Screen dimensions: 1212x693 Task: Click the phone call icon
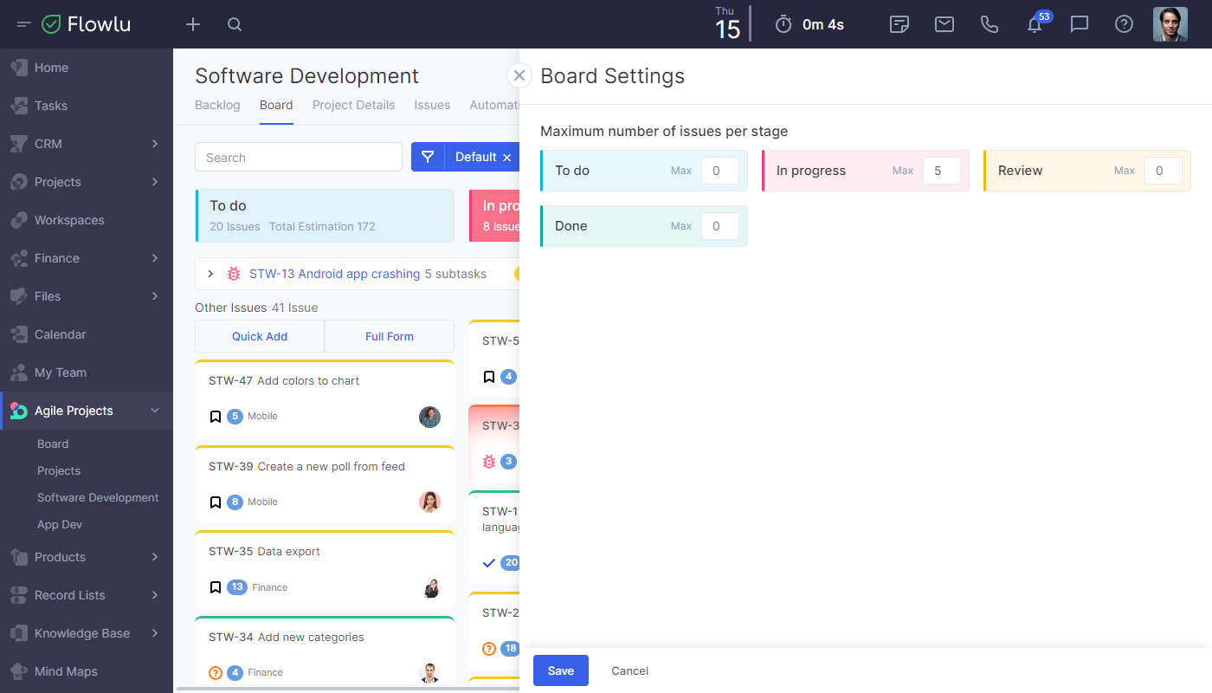(x=990, y=24)
